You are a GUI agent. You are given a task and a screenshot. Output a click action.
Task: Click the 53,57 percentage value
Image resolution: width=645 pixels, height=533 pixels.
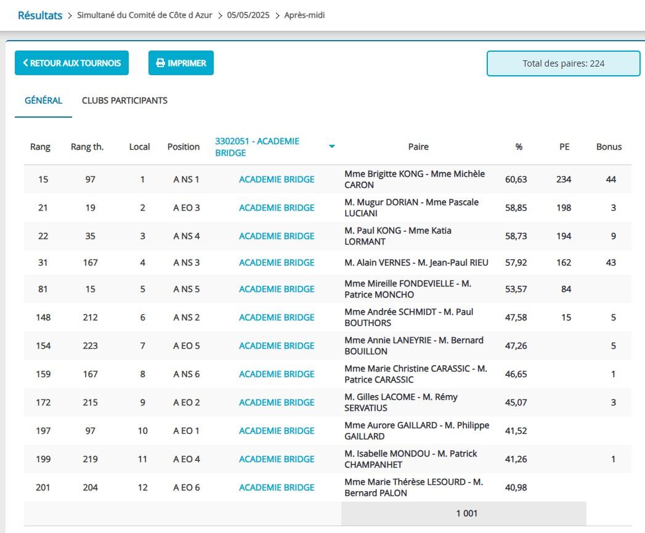516,290
